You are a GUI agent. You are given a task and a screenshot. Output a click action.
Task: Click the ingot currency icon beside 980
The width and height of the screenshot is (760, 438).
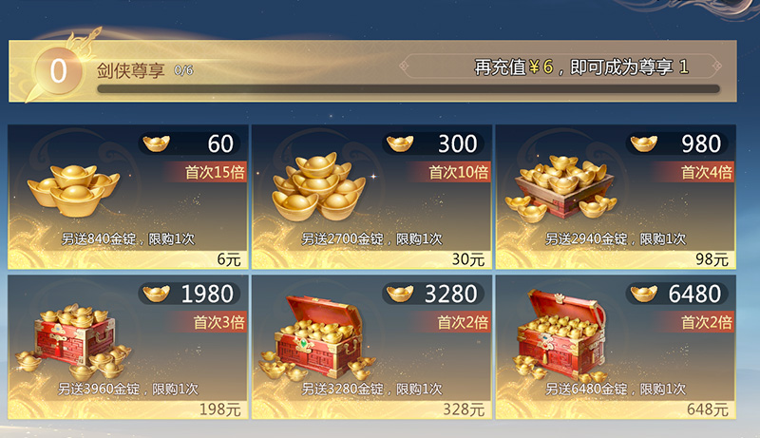point(644,143)
